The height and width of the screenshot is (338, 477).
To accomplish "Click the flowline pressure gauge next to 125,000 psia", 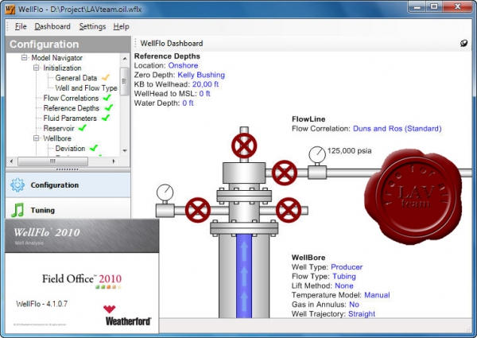I will tap(317, 154).
